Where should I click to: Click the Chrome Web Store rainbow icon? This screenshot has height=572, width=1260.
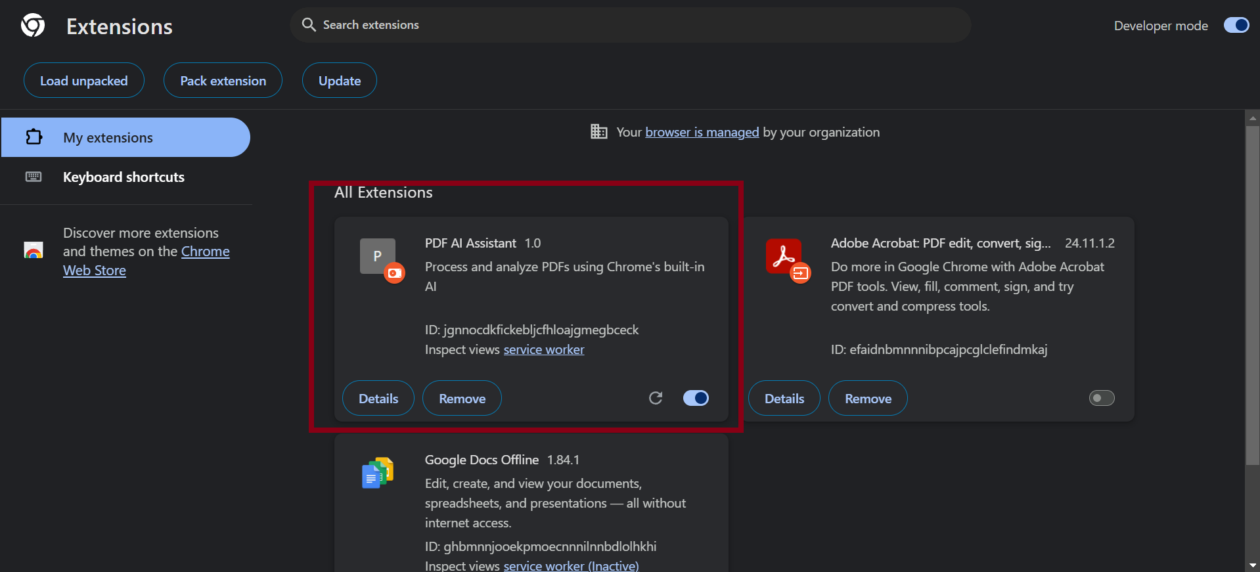pyautogui.click(x=34, y=250)
